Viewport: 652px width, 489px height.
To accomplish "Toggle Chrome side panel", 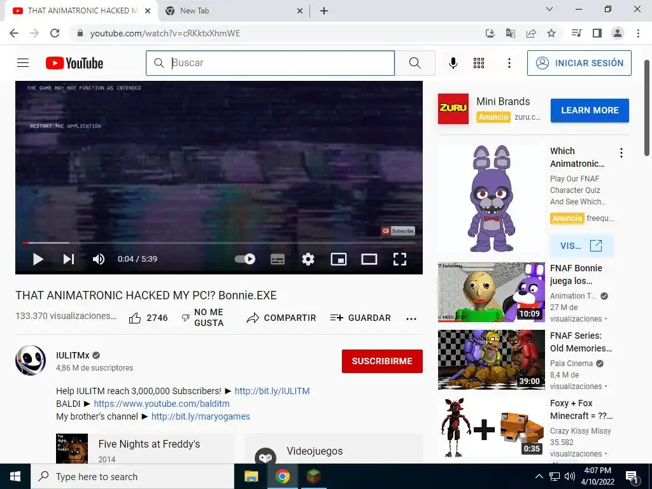I will [597, 33].
